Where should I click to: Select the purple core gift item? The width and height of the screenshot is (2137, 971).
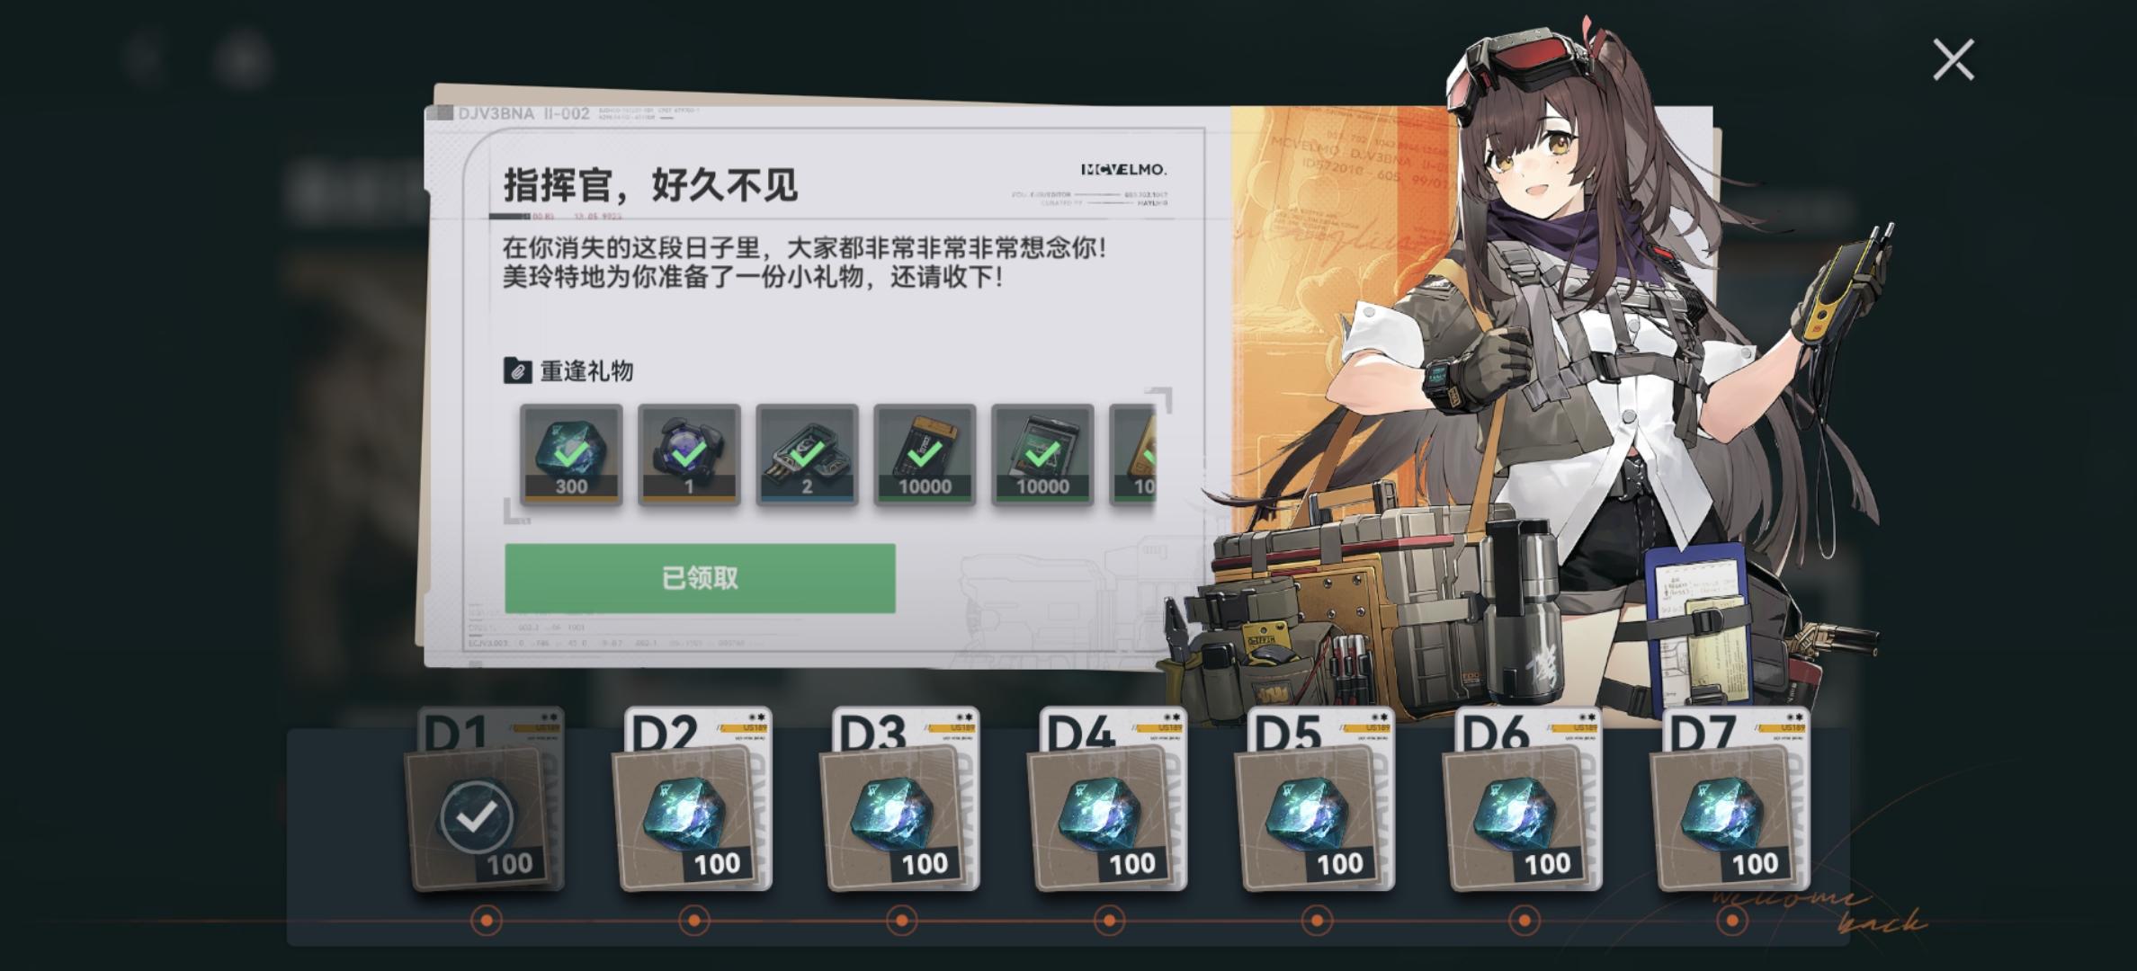pos(689,454)
